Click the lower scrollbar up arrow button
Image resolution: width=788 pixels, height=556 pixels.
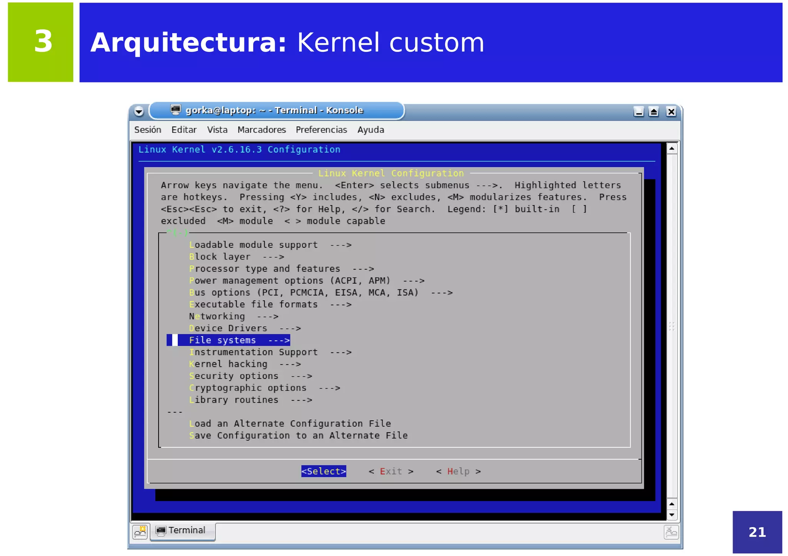[x=672, y=504]
